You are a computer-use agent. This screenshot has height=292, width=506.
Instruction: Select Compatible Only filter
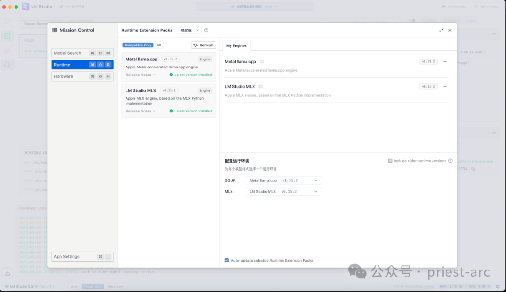tap(138, 45)
